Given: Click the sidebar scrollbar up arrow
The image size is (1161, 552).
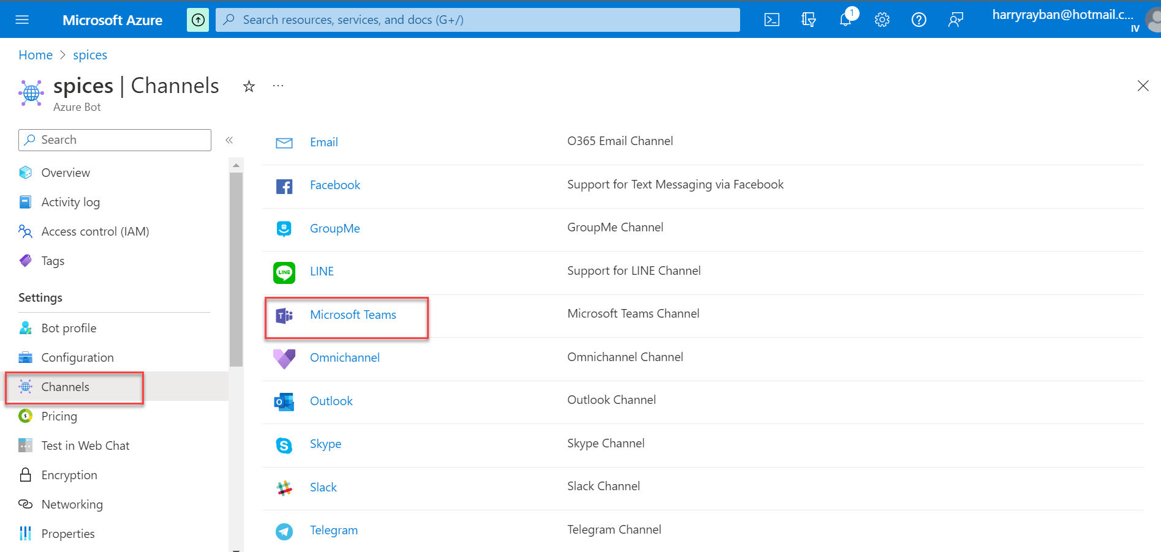Looking at the screenshot, I should pyautogui.click(x=236, y=166).
